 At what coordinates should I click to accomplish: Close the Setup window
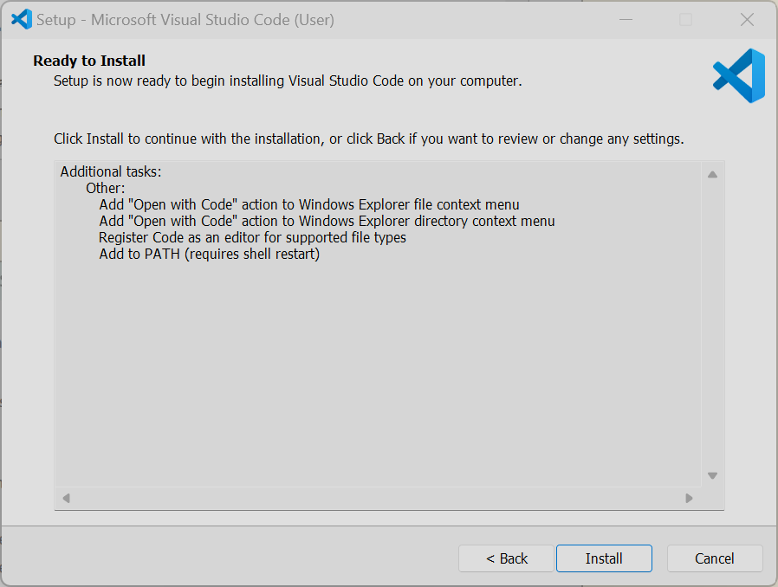pos(747,19)
